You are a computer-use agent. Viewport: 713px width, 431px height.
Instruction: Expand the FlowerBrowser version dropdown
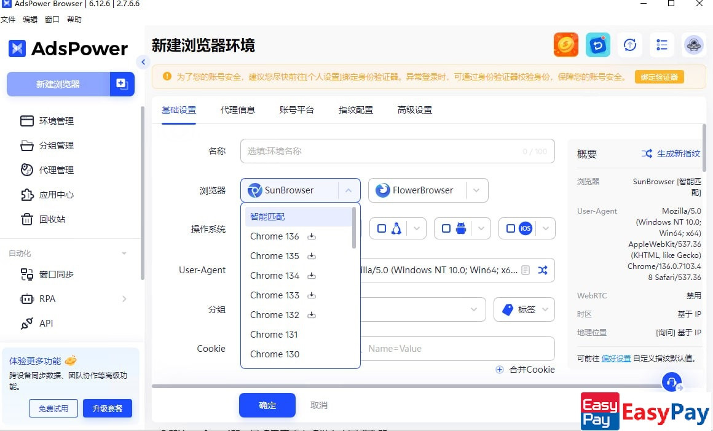[476, 190]
